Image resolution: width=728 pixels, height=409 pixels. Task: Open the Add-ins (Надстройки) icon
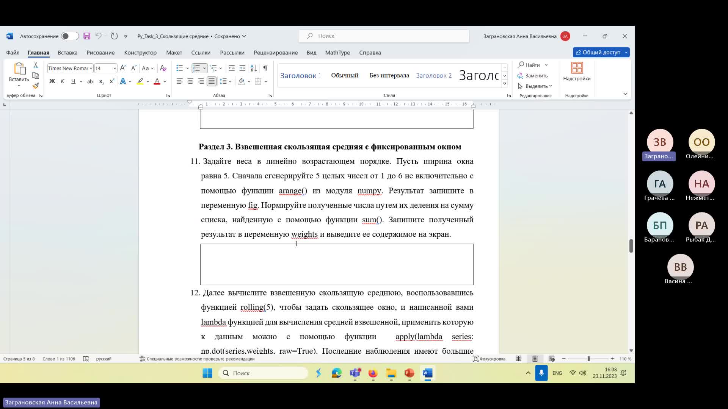[577, 72]
